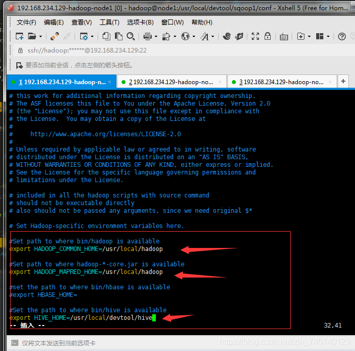Image resolution: width=355 pixels, height=351 pixels.
Task: Click the HADOOP_MAPRED_HOME export line
Action: tap(86, 271)
